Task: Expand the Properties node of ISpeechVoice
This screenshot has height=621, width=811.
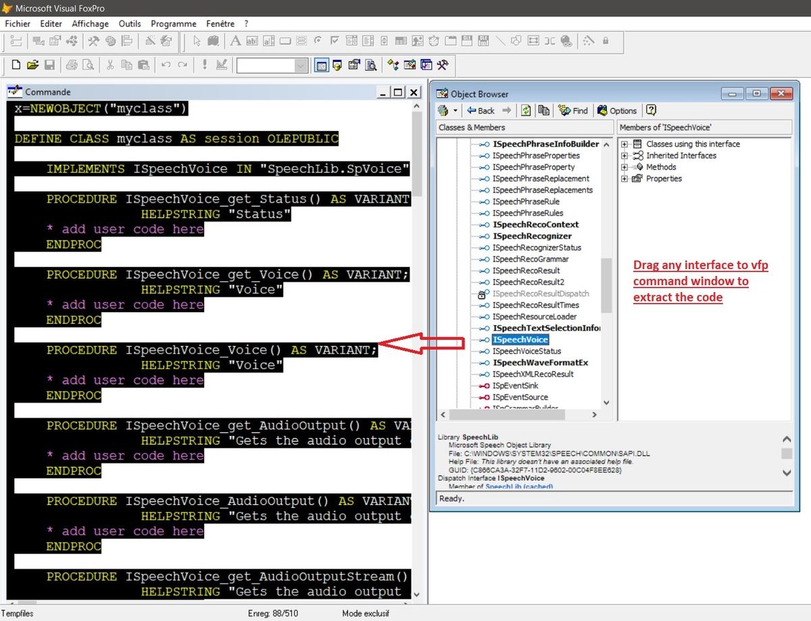Action: coord(623,178)
